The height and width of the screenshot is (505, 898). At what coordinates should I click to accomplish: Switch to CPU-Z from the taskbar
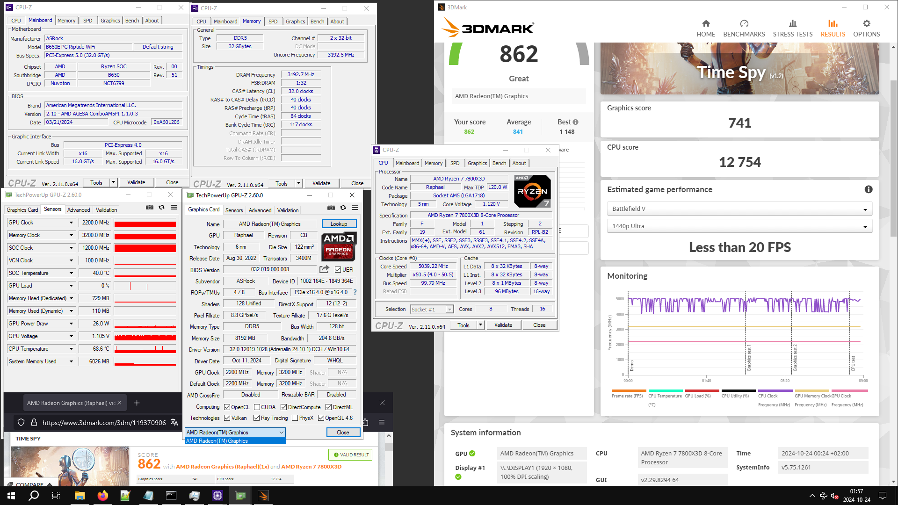click(217, 496)
